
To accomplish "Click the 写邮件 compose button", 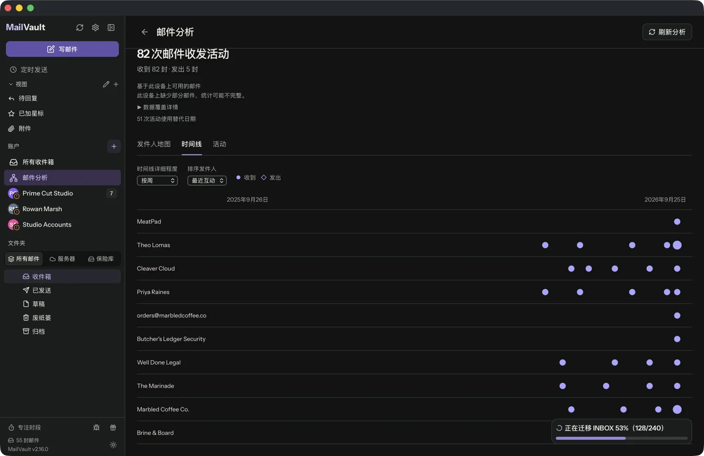I will click(x=63, y=49).
